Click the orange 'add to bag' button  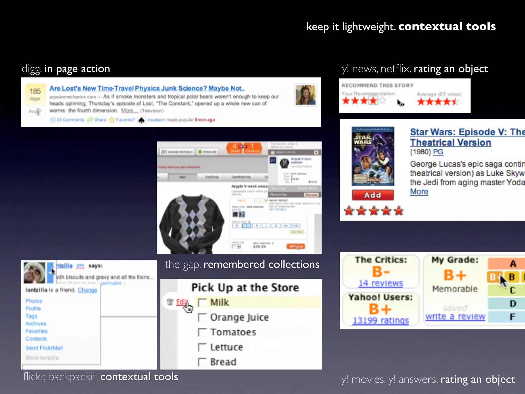296,247
